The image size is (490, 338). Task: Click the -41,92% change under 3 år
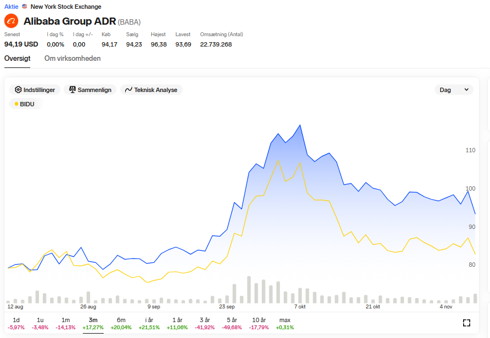click(205, 328)
